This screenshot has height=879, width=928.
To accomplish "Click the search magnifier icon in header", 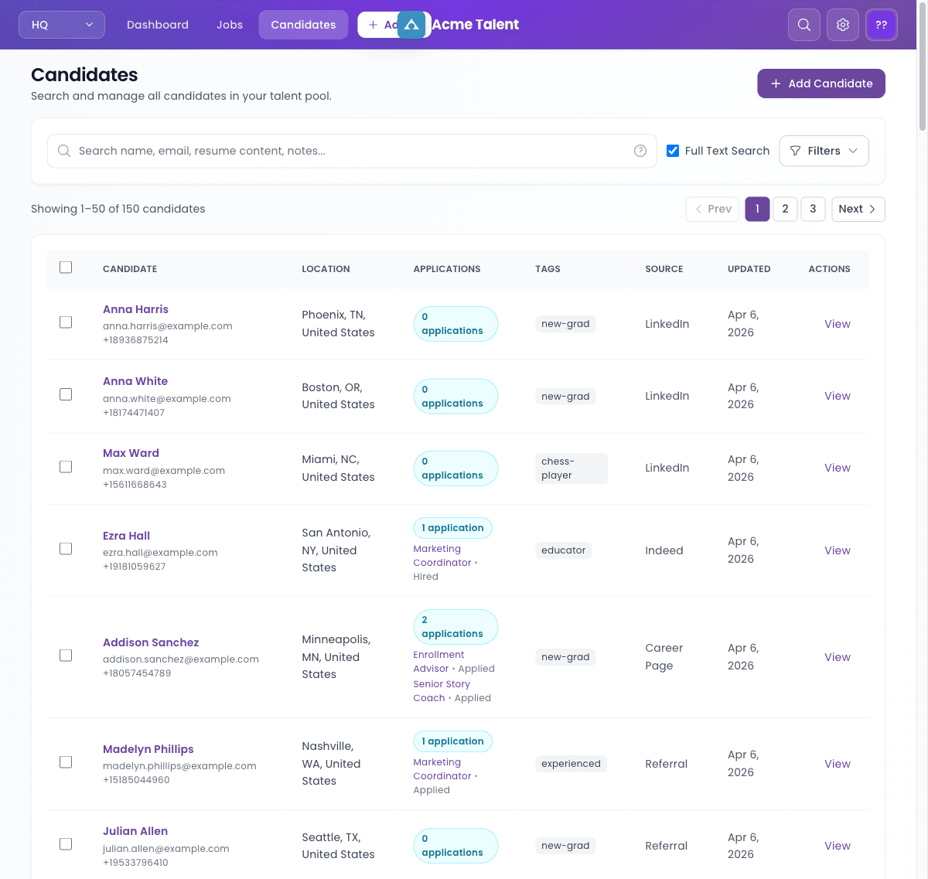I will click(x=804, y=25).
